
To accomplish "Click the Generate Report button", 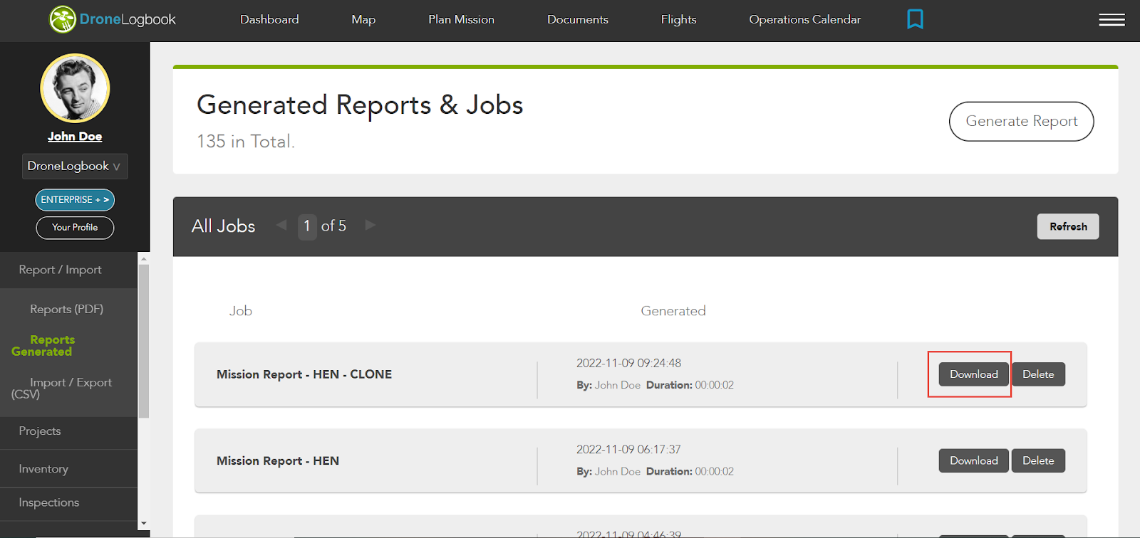I will tap(1021, 122).
